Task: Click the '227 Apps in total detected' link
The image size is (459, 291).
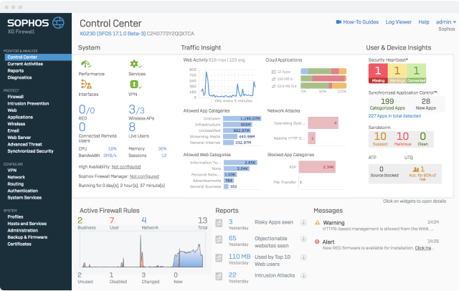Action: 396,115
